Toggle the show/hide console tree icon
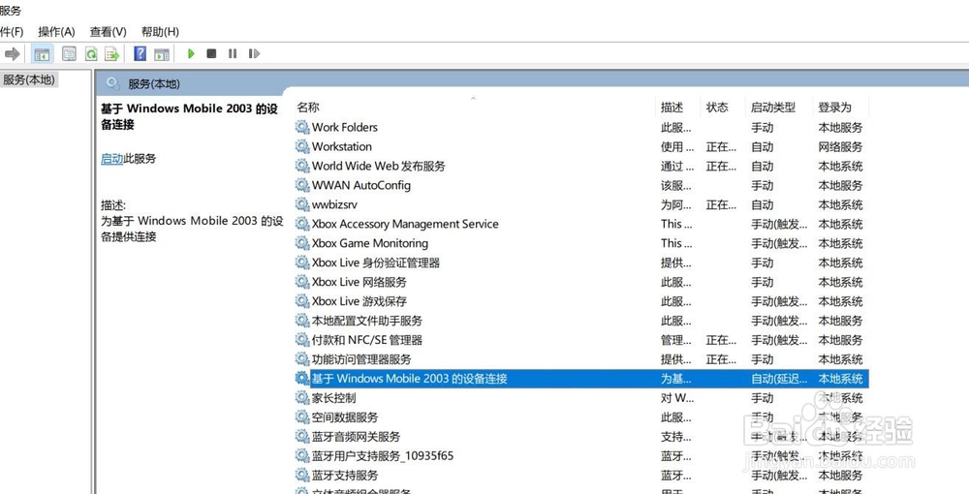This screenshot has width=969, height=494. 42,53
